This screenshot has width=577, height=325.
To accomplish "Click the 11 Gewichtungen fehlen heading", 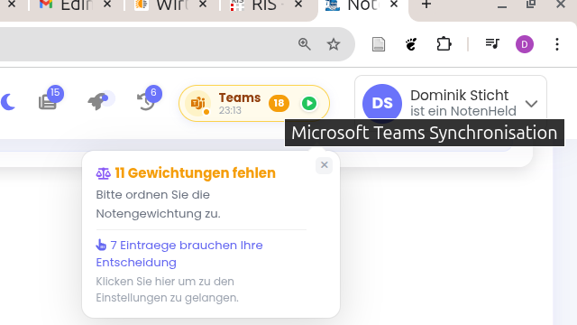I will (195, 172).
